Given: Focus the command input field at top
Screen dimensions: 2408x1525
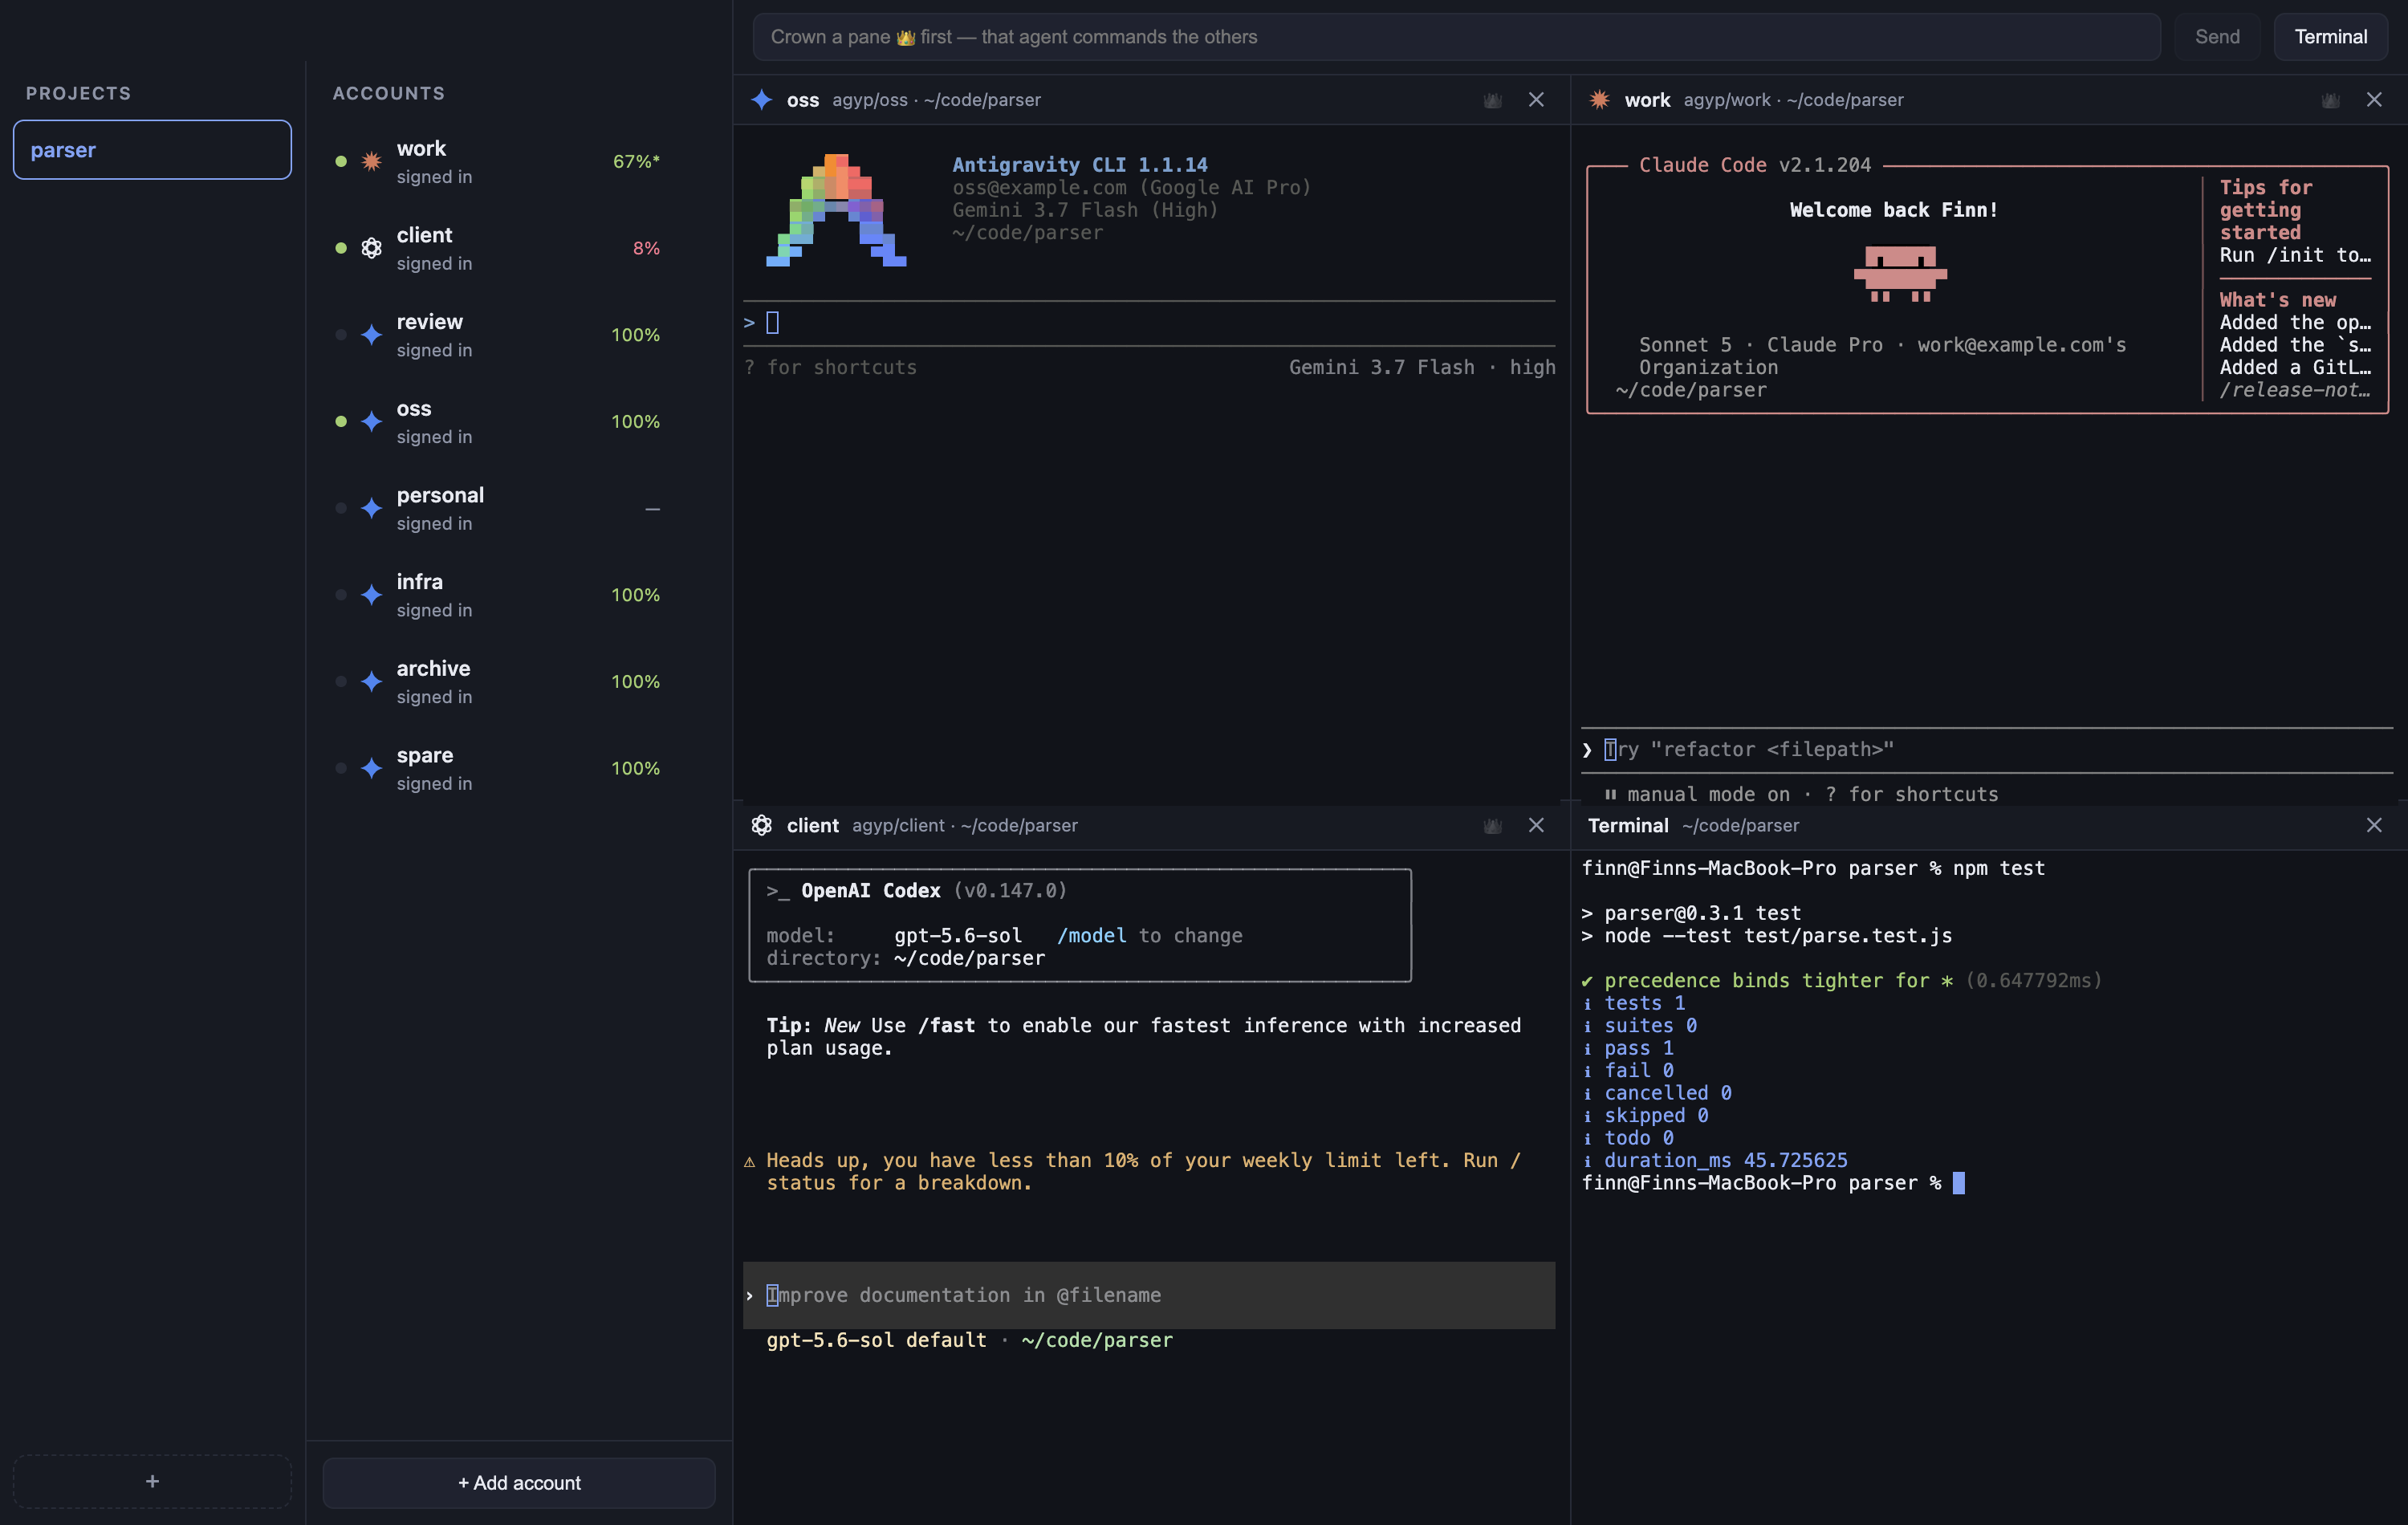Looking at the screenshot, I should 1456,37.
